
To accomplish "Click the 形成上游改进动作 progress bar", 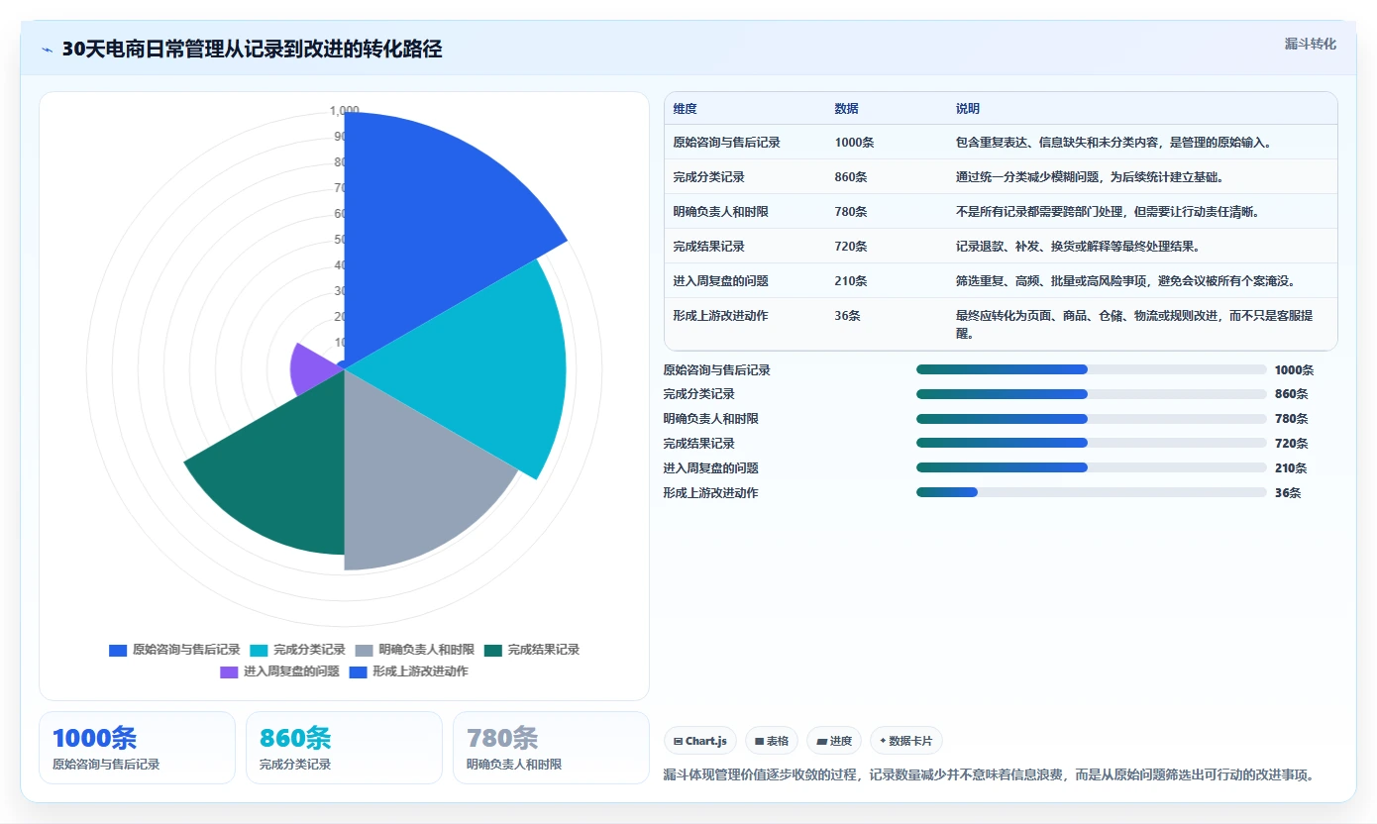I will tap(1092, 492).
